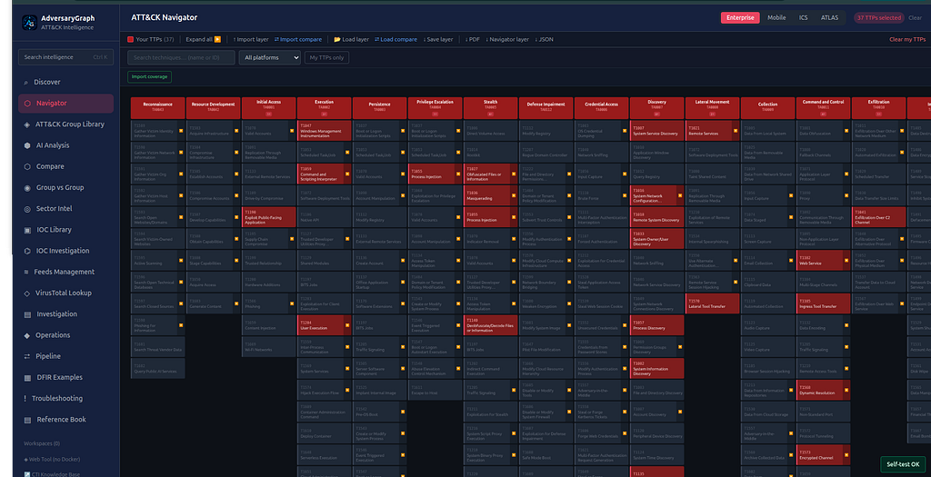Click the Reconnaissance tactic header
Image resolution: width=931 pixels, height=477 pixels.
pyautogui.click(x=157, y=108)
